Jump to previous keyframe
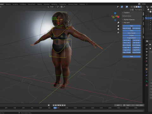 (56, 105)
